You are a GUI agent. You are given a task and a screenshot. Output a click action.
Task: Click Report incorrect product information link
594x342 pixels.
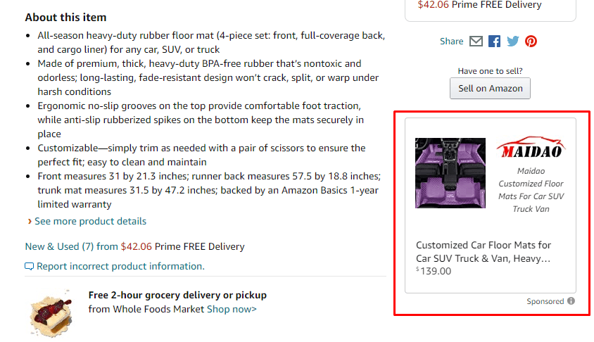[120, 266]
